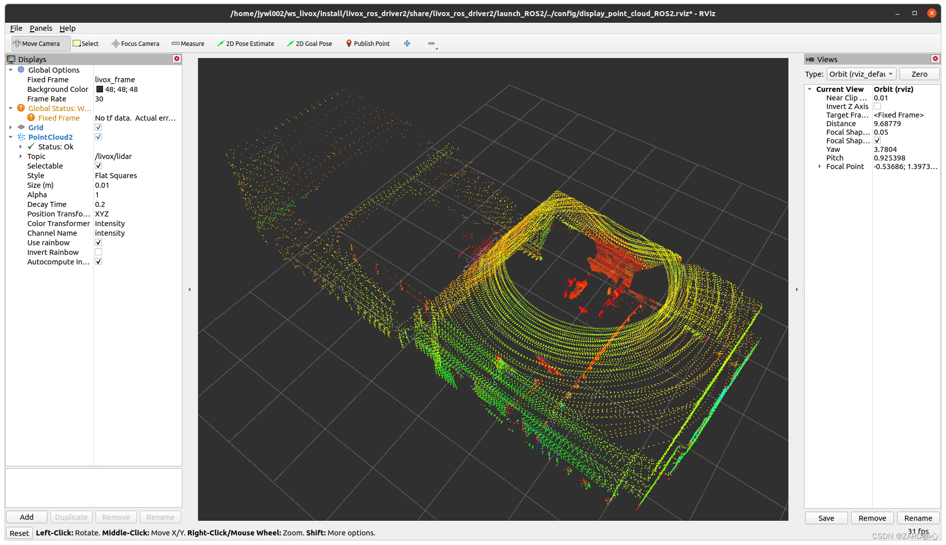
Task: Collapse the right Views panel arrow
Action: [x=797, y=290]
